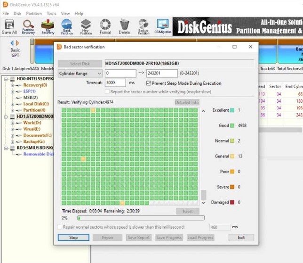Click the Stop button
The image size is (303, 263).
[73, 238]
